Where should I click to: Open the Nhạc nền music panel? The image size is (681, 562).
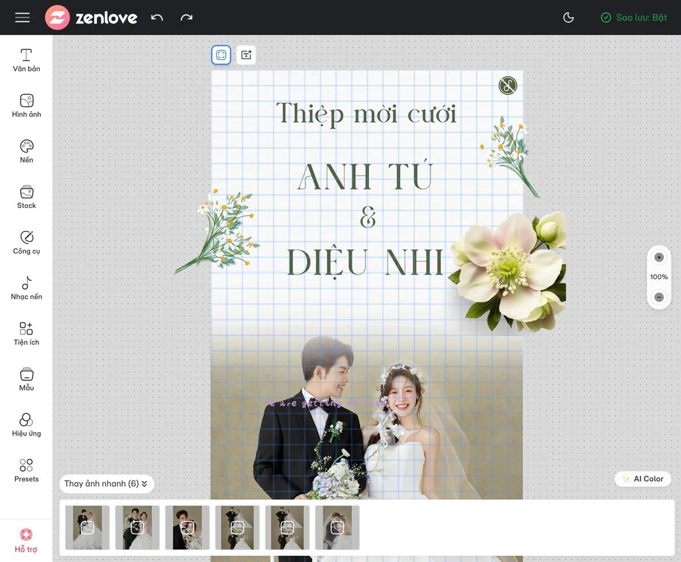tap(27, 288)
